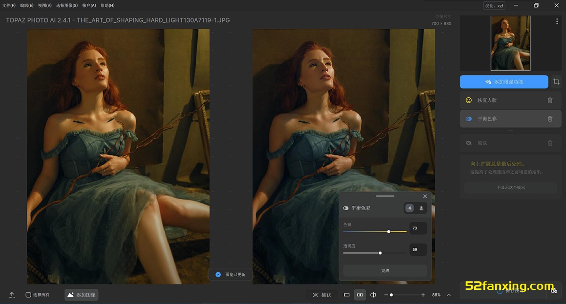Screen dimensions: 566x304
Task: Delete the 恢复人脸 enhancement
Action: (550, 100)
